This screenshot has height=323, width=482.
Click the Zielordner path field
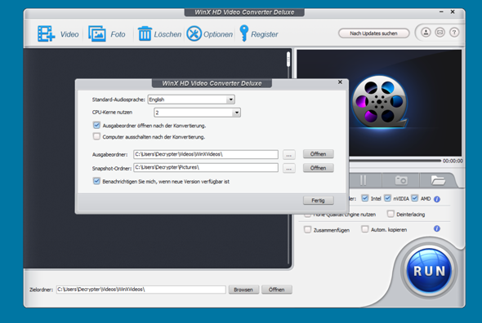(x=141, y=290)
